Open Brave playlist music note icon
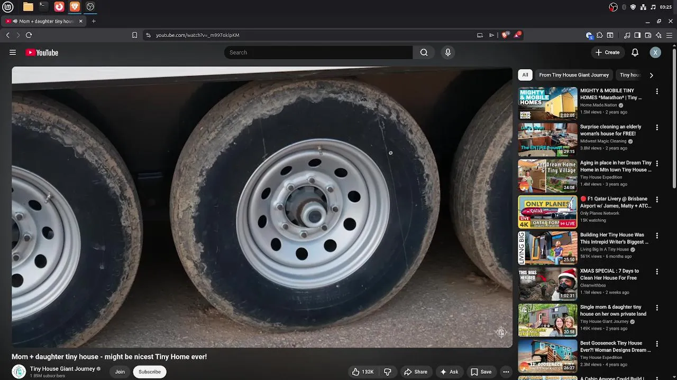The image size is (677, 380). point(627,35)
